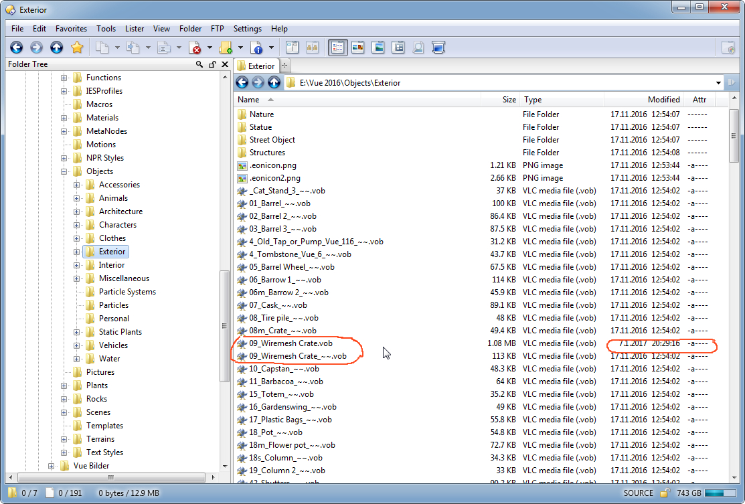Select Details view mode button
This screenshot has width=745, height=504.
click(338, 48)
